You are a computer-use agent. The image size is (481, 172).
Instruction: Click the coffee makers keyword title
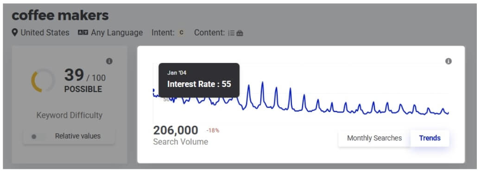click(60, 15)
